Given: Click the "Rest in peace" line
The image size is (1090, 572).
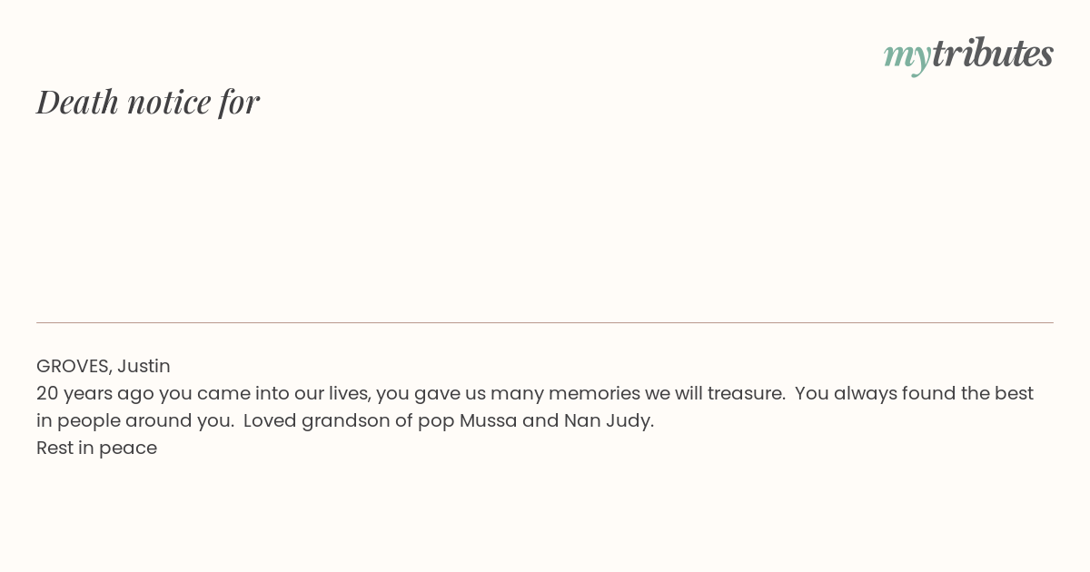Looking at the screenshot, I should (x=96, y=448).
